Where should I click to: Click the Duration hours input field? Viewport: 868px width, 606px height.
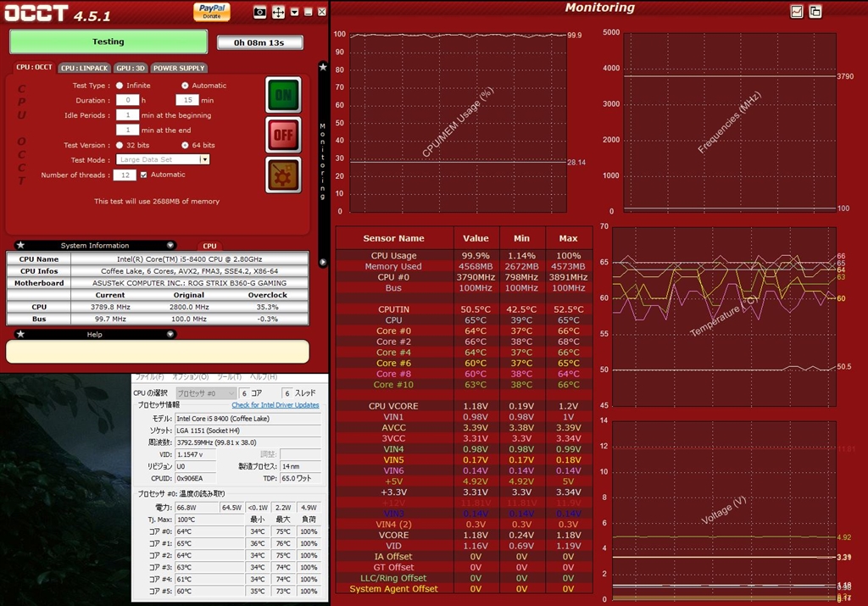point(127,100)
